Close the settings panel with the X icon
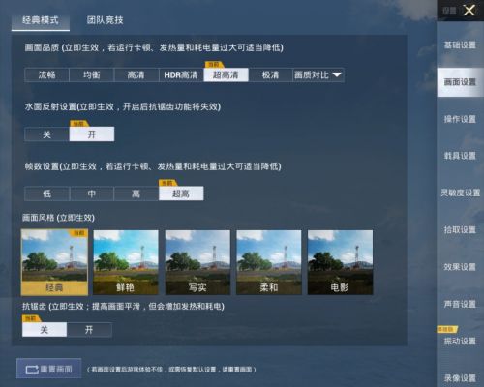The height and width of the screenshot is (387, 484). tap(469, 11)
